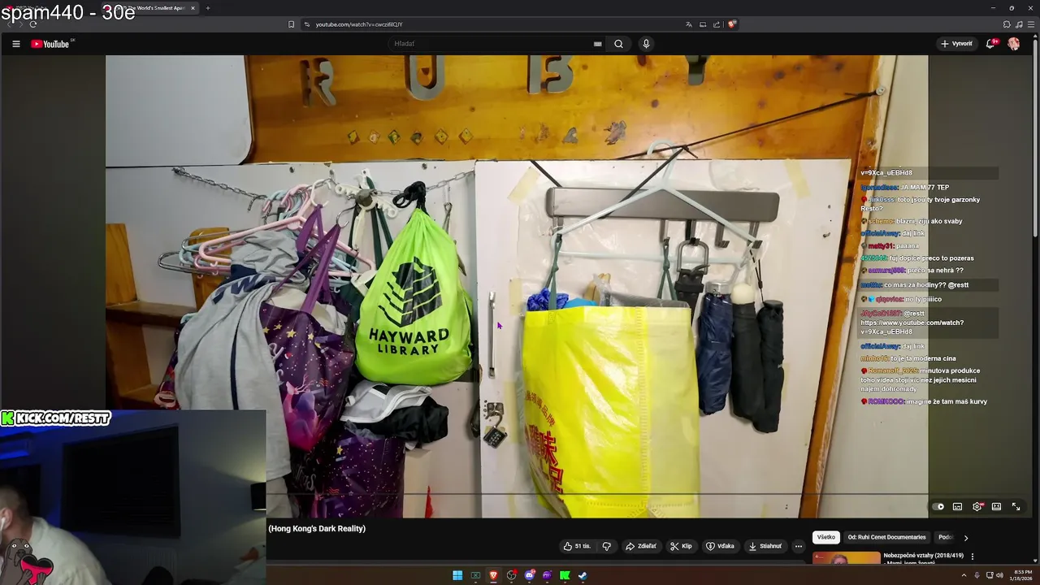This screenshot has height=585, width=1040.
Task: Open Kick app from taskbar
Action: 565,575
